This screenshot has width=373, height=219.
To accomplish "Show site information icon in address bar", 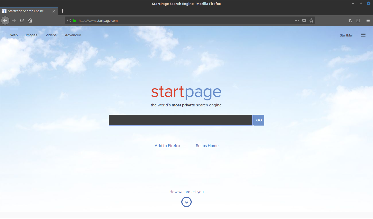I will 69,20.
